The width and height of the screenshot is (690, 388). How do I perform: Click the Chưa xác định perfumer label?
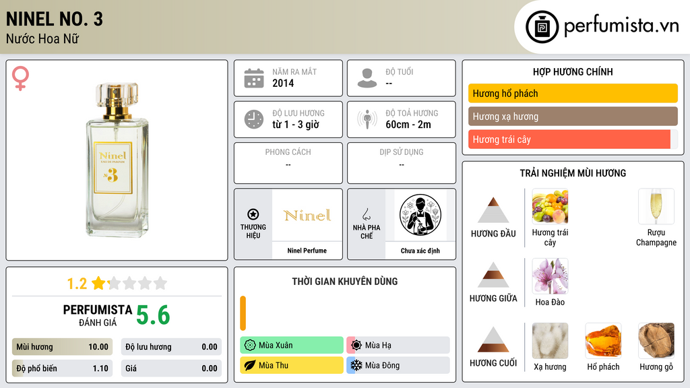point(420,251)
